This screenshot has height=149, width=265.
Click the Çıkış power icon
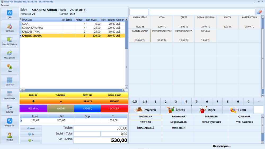(10, 13)
